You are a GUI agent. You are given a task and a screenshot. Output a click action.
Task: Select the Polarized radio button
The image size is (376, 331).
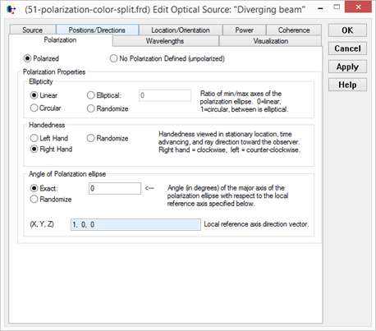pos(41,58)
